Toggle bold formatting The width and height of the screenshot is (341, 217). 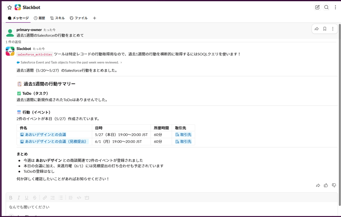click(11, 198)
